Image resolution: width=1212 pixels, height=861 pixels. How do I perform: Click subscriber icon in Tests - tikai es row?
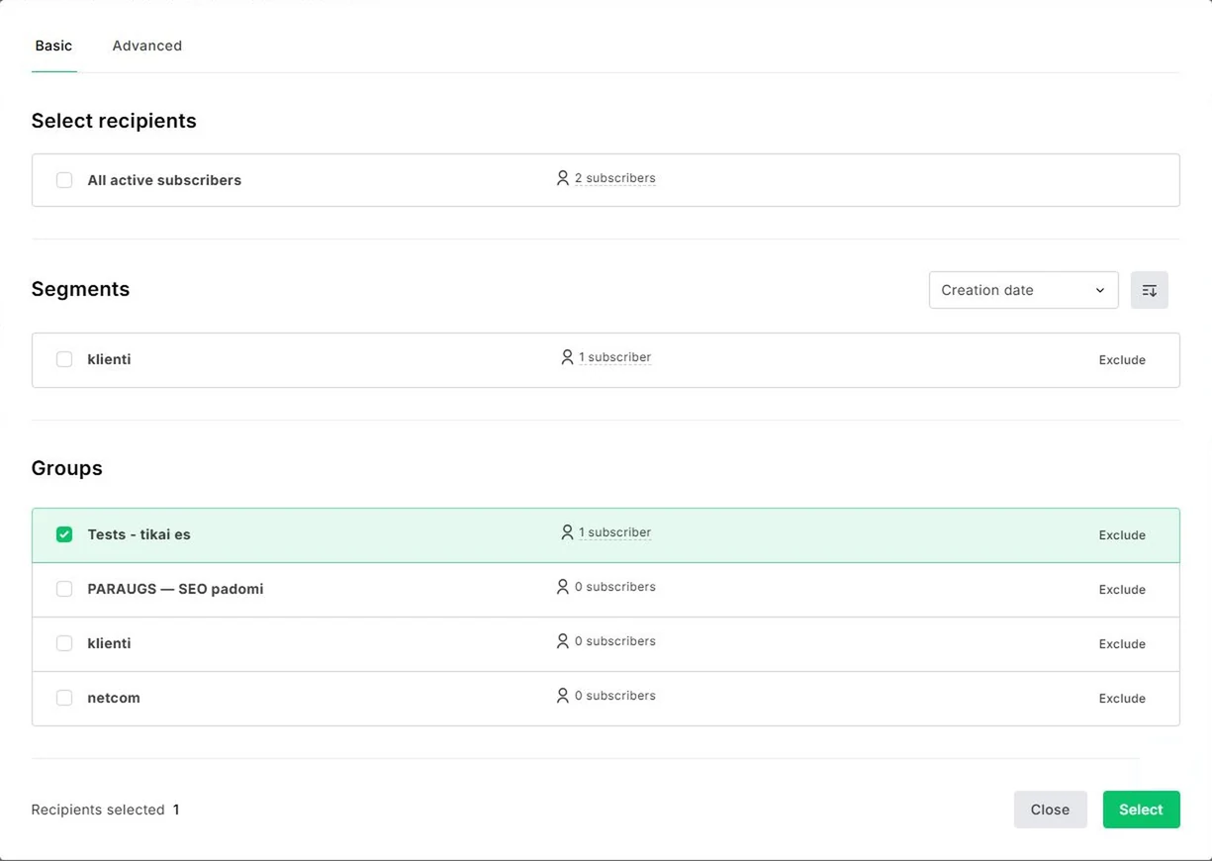[x=567, y=532]
